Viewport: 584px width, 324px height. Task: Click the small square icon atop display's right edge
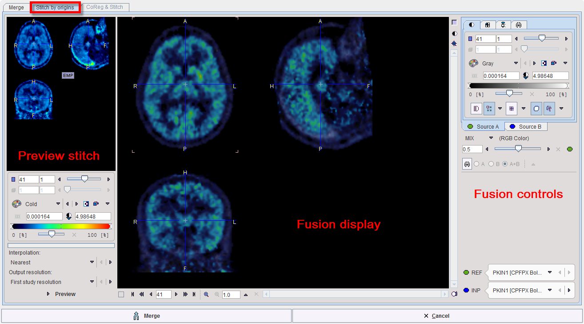pyautogui.click(x=454, y=22)
